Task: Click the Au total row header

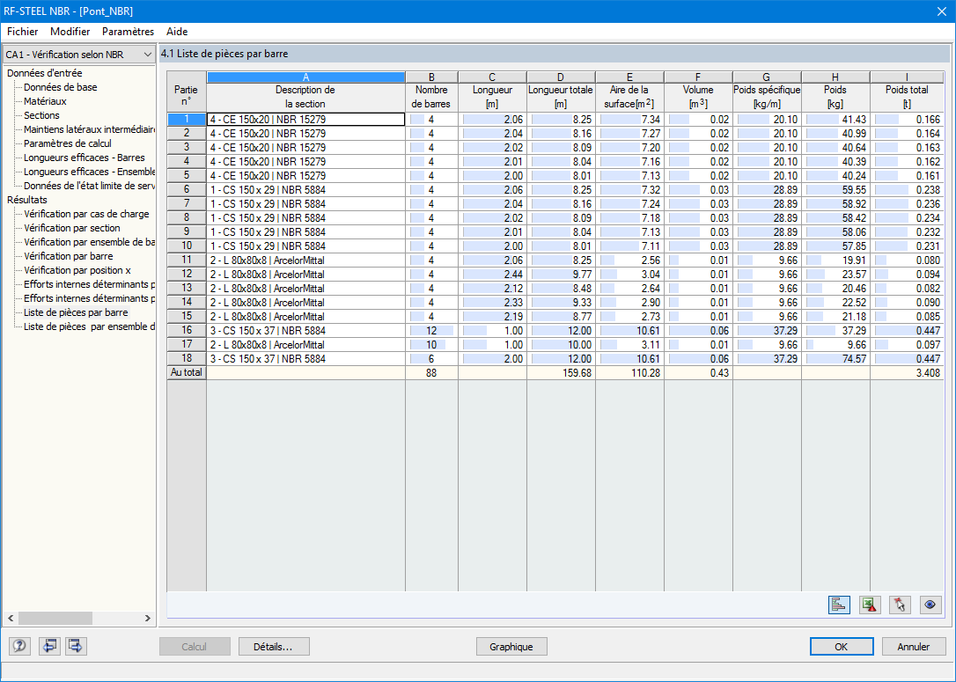Action: (x=187, y=372)
